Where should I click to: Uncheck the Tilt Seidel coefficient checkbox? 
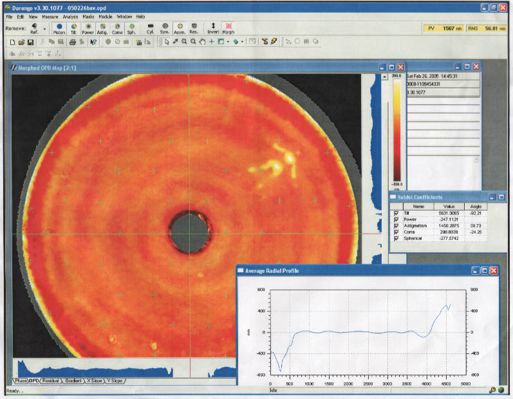coord(396,213)
